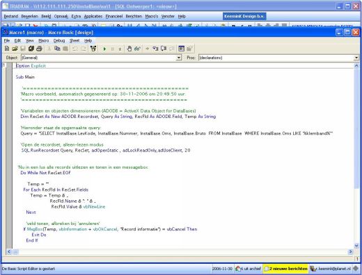
Task: Expand the Proc declarations dropdown
Action: pos(356,58)
